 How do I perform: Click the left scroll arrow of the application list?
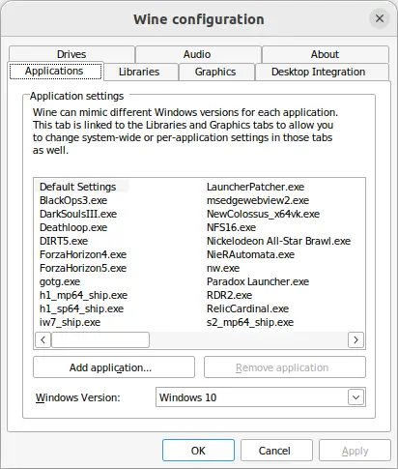pos(43,339)
